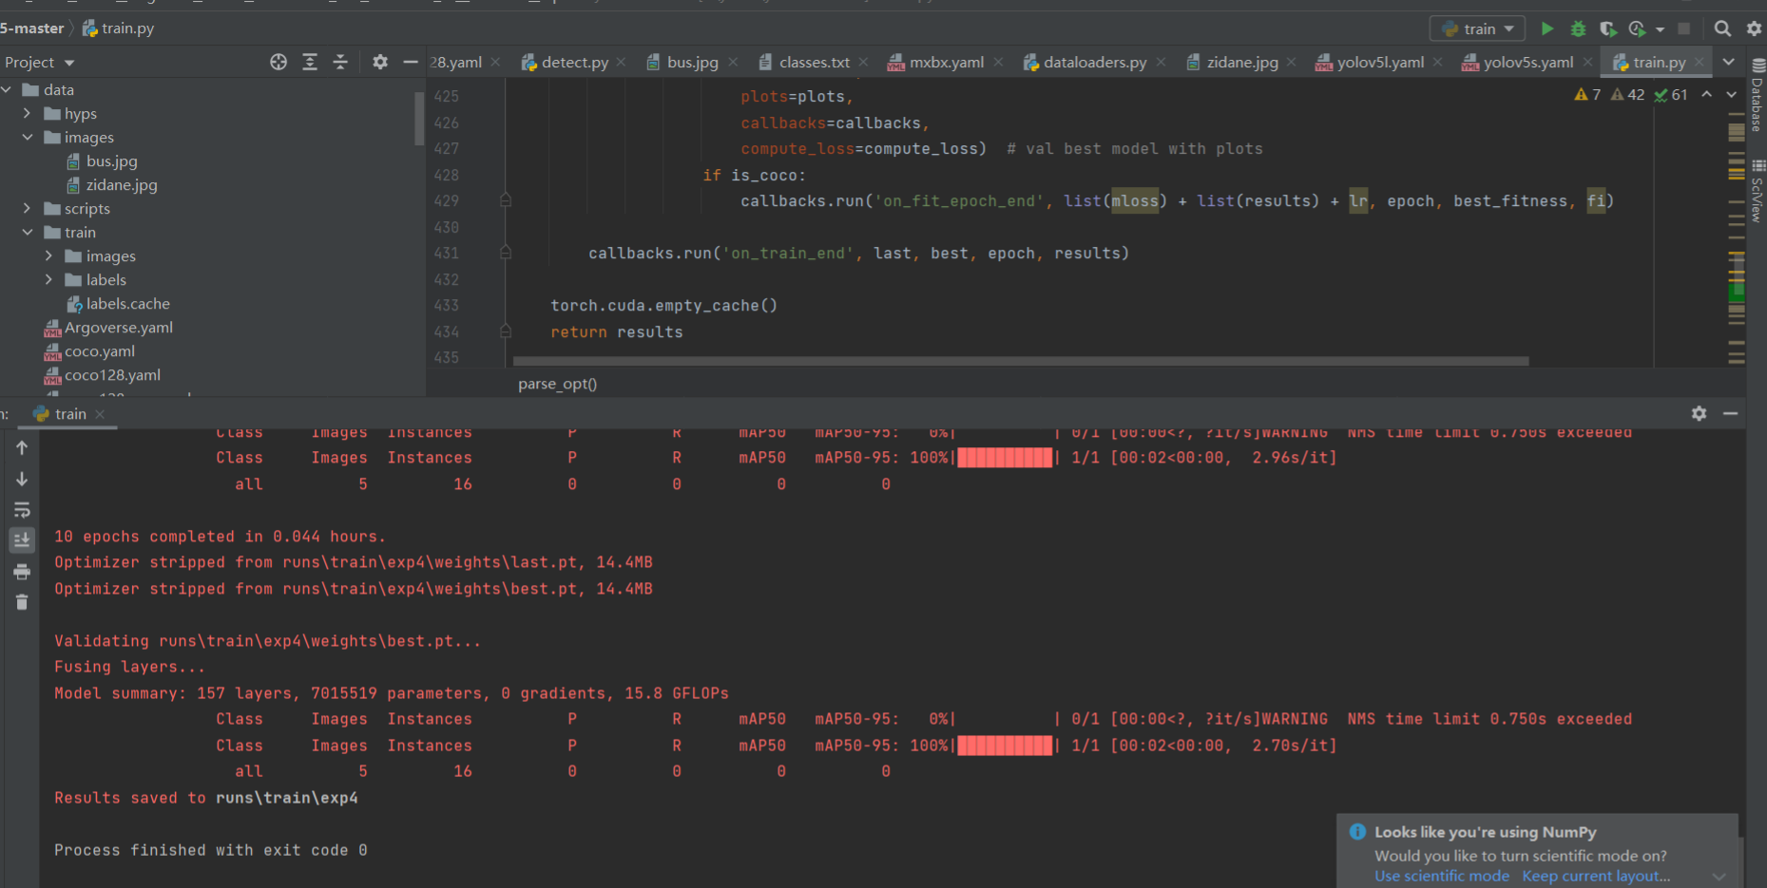The width and height of the screenshot is (1767, 888).
Task: Click the editor horizontal scrollbar
Action: 1021,361
